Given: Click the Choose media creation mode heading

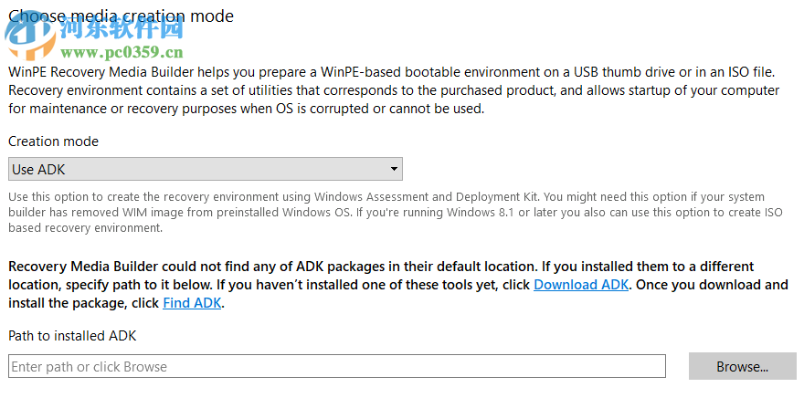Looking at the screenshot, I should pos(121,16).
